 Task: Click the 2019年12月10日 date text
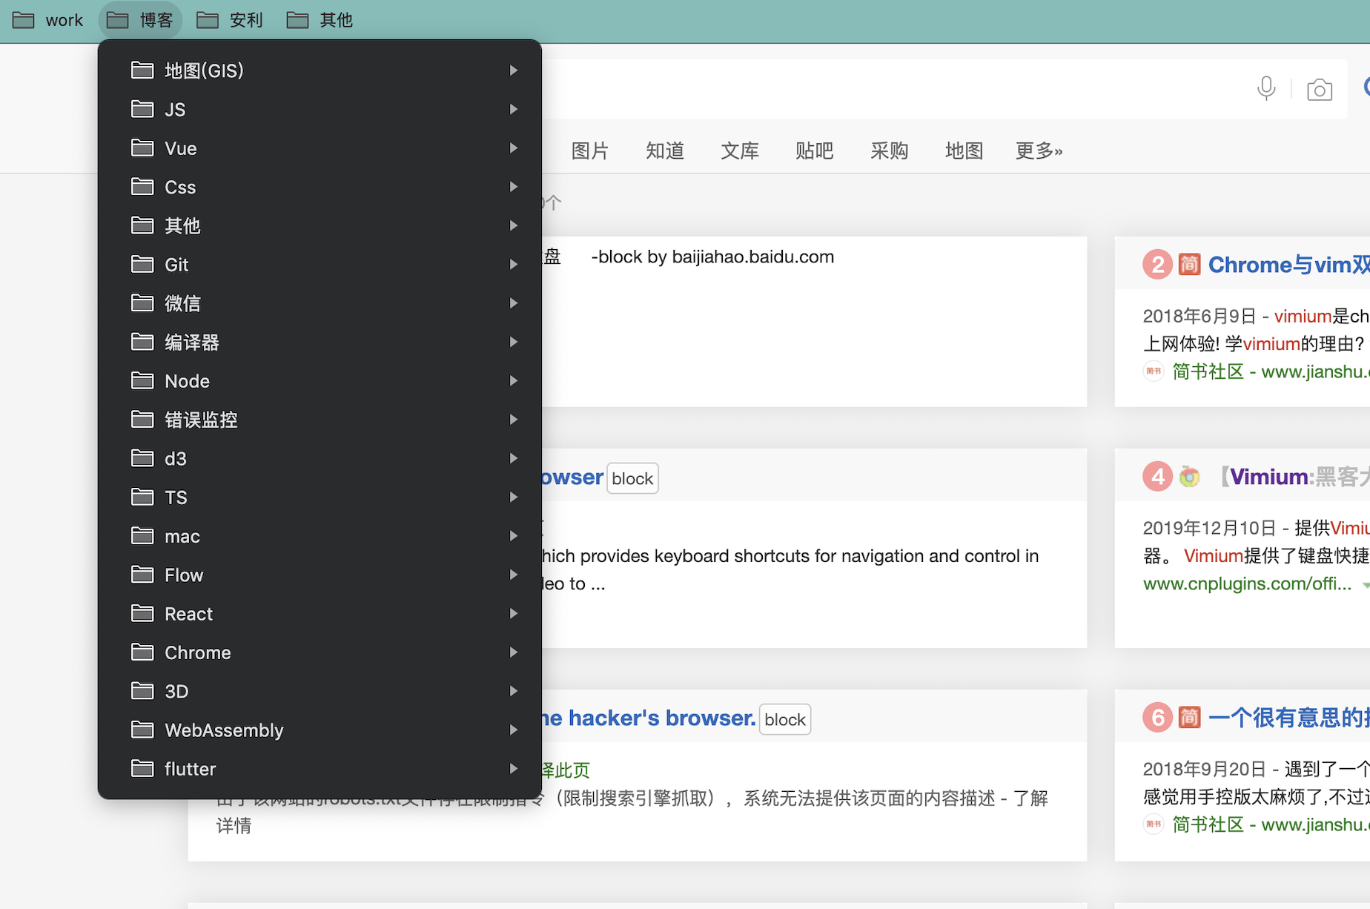(x=1209, y=528)
